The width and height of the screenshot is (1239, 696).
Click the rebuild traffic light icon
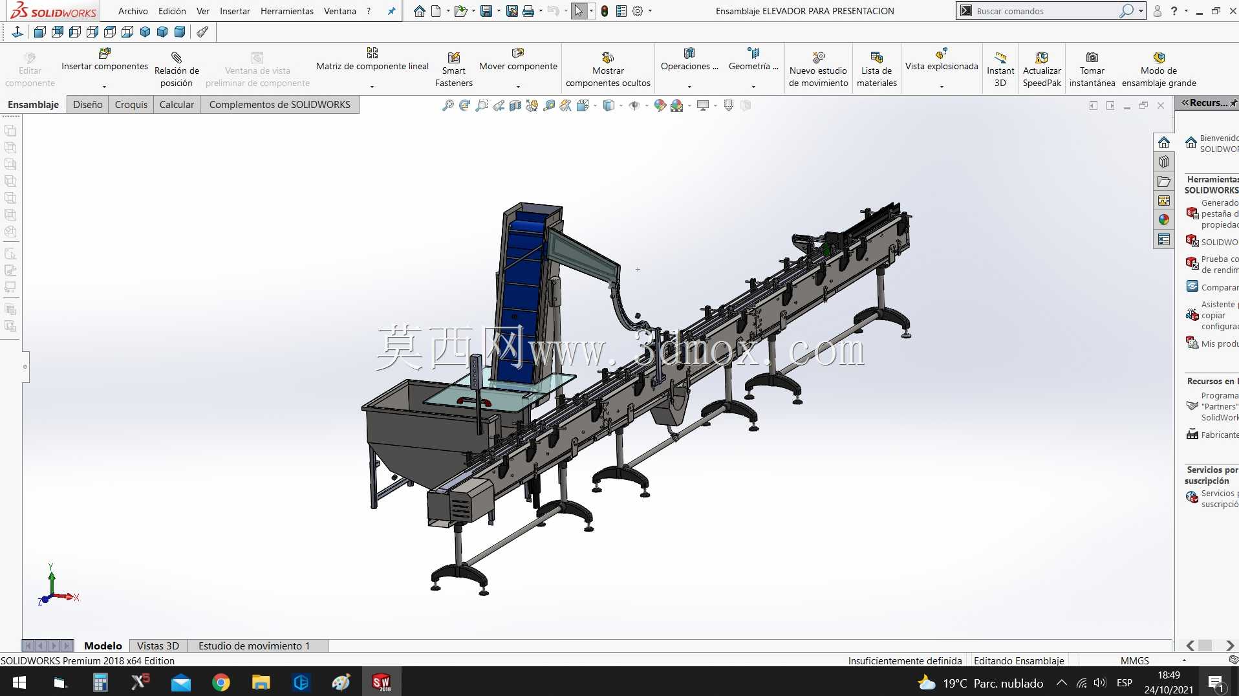click(x=605, y=11)
